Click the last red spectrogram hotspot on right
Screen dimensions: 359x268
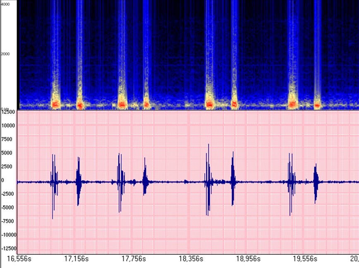point(317,105)
